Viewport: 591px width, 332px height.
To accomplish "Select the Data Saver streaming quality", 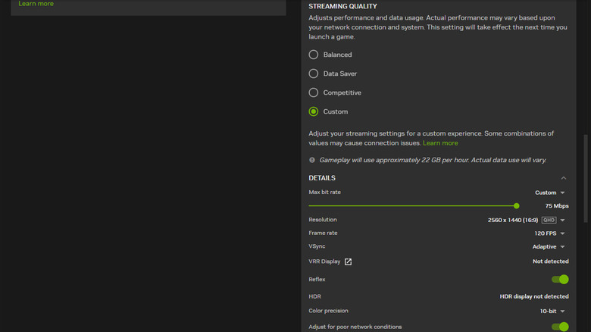I will 314,74.
